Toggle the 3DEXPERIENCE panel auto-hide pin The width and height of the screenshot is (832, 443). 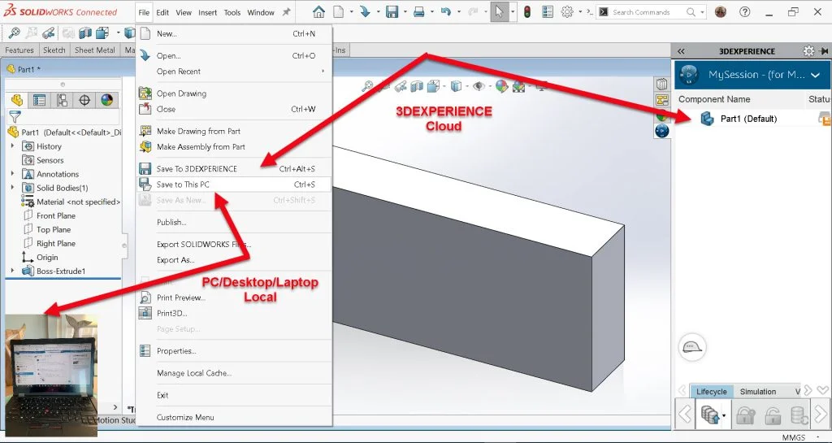(x=822, y=51)
